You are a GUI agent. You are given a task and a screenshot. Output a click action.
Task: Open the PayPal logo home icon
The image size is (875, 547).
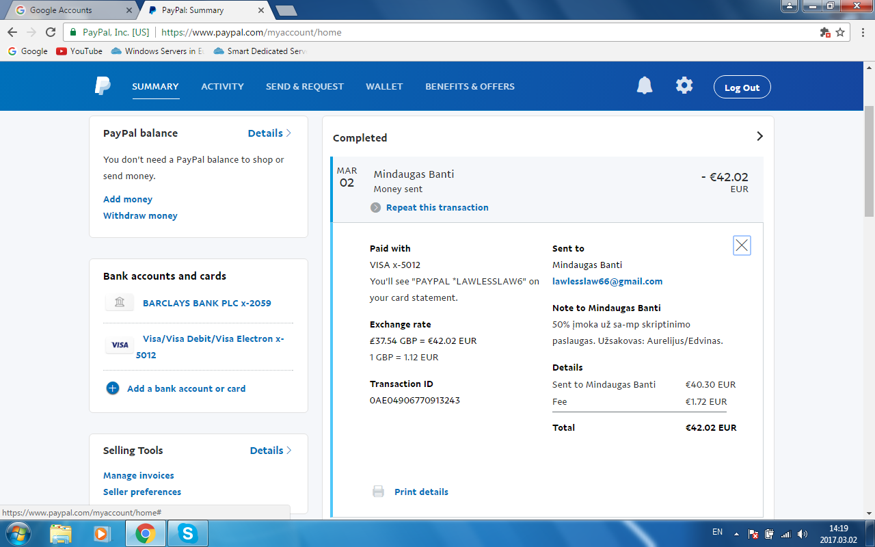103,86
